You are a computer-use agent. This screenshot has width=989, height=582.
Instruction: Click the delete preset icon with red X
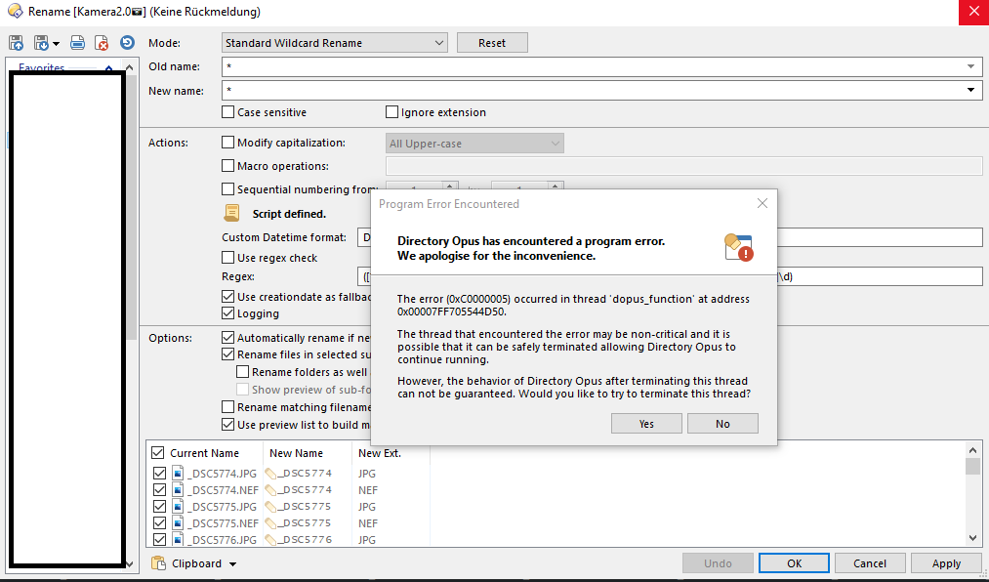pyautogui.click(x=102, y=43)
